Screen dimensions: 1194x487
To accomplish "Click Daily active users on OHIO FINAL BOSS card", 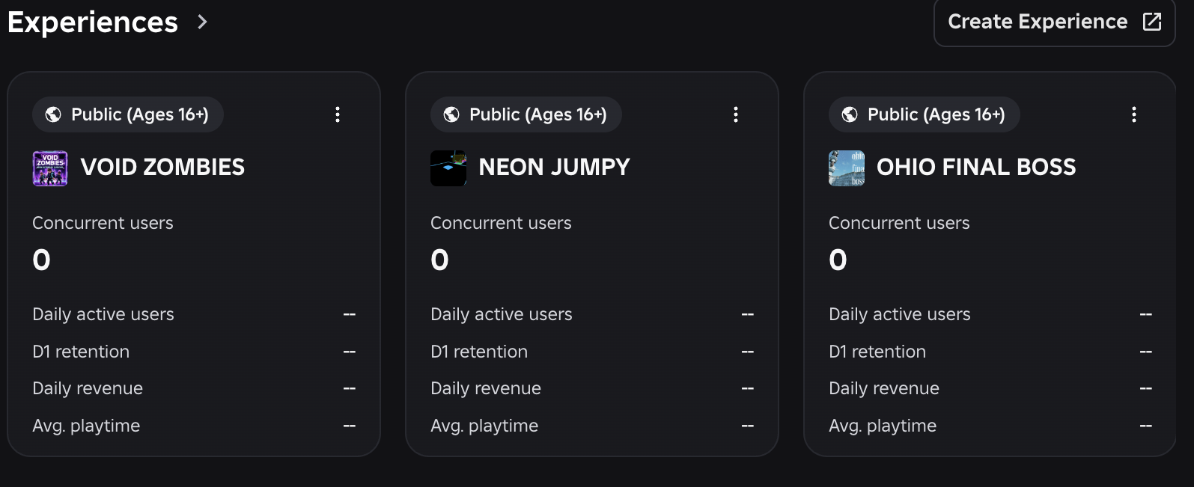I will coord(900,314).
